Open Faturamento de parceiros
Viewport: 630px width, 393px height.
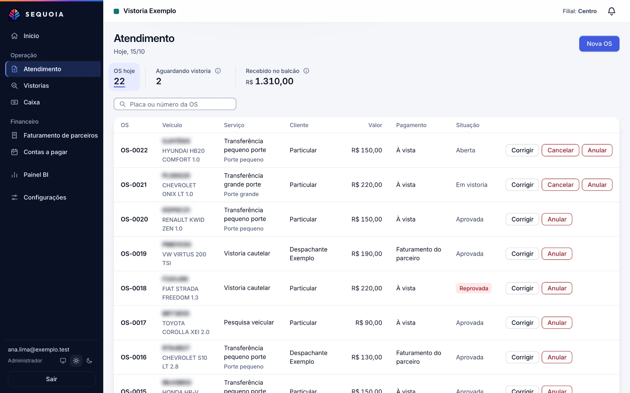[x=53, y=136]
